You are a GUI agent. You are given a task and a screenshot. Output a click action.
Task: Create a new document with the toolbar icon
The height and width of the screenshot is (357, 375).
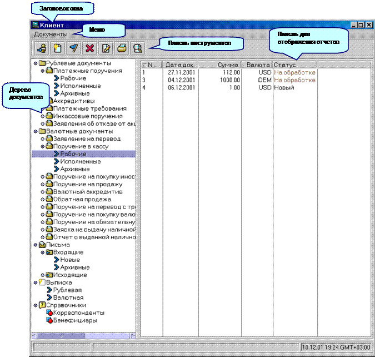(58, 48)
